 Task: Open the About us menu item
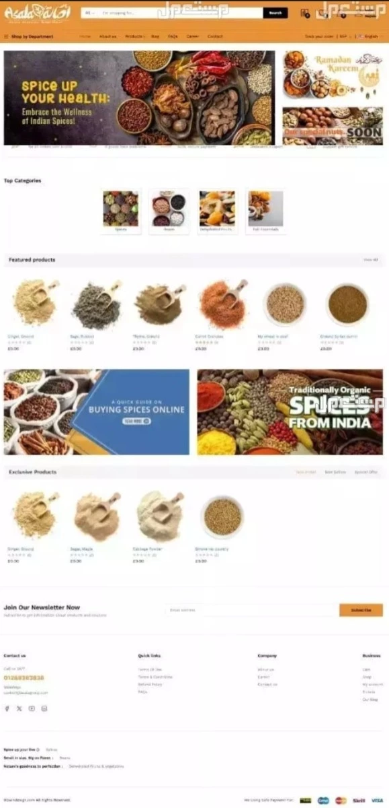(107, 36)
